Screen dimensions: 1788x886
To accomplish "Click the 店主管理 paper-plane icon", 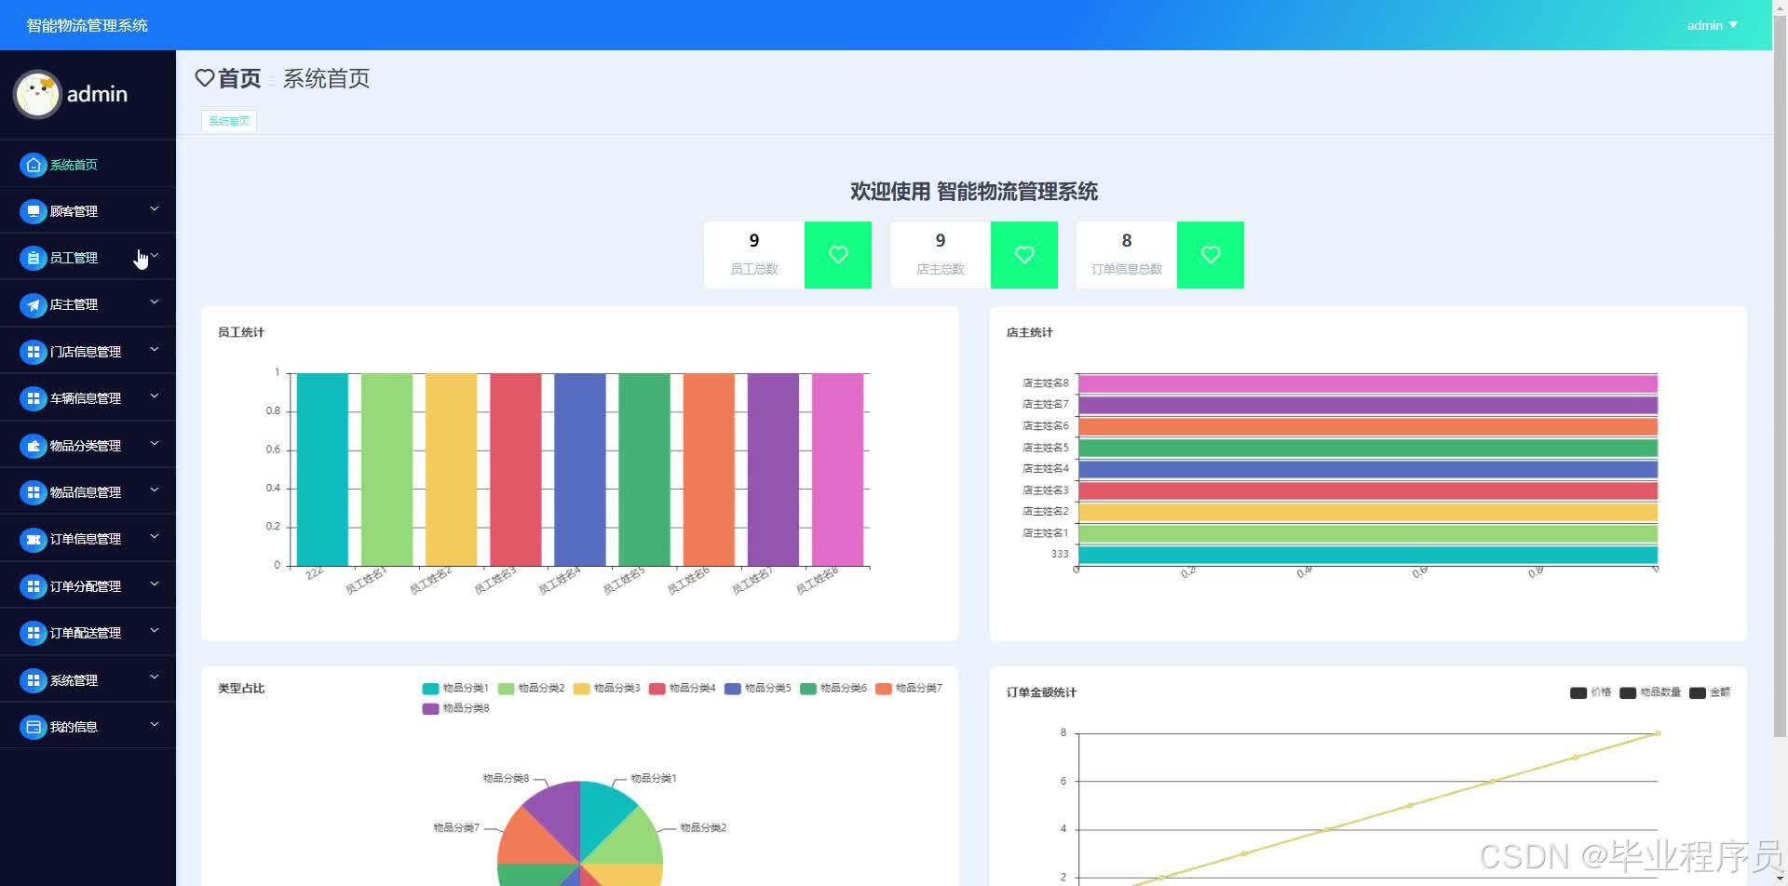I will [34, 304].
